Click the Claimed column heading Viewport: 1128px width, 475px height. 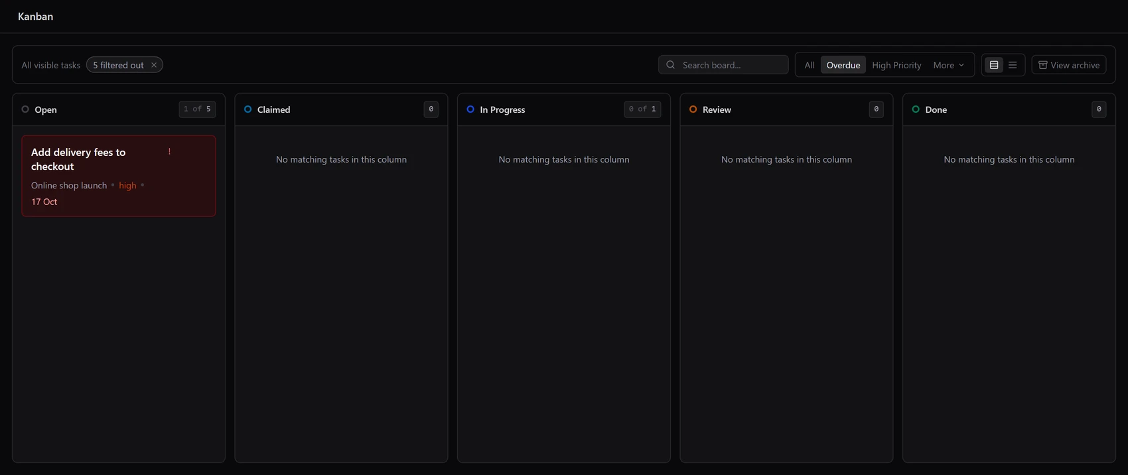(273, 109)
